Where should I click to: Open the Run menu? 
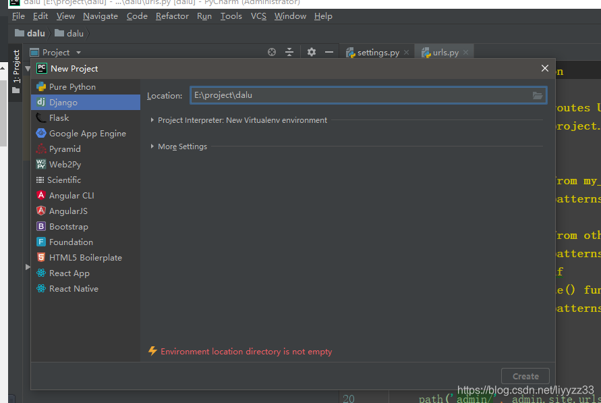pyautogui.click(x=204, y=16)
